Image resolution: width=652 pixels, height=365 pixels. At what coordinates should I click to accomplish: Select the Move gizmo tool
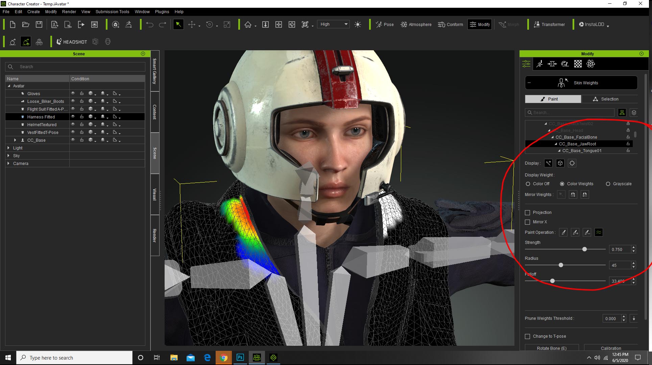click(192, 24)
